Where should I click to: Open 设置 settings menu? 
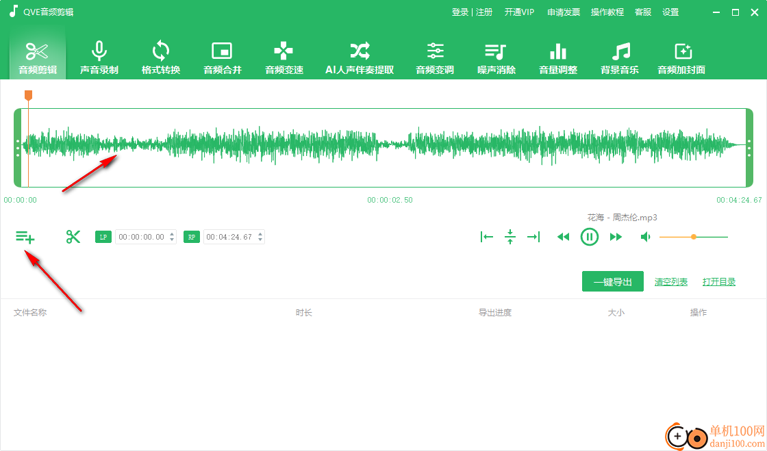(670, 12)
